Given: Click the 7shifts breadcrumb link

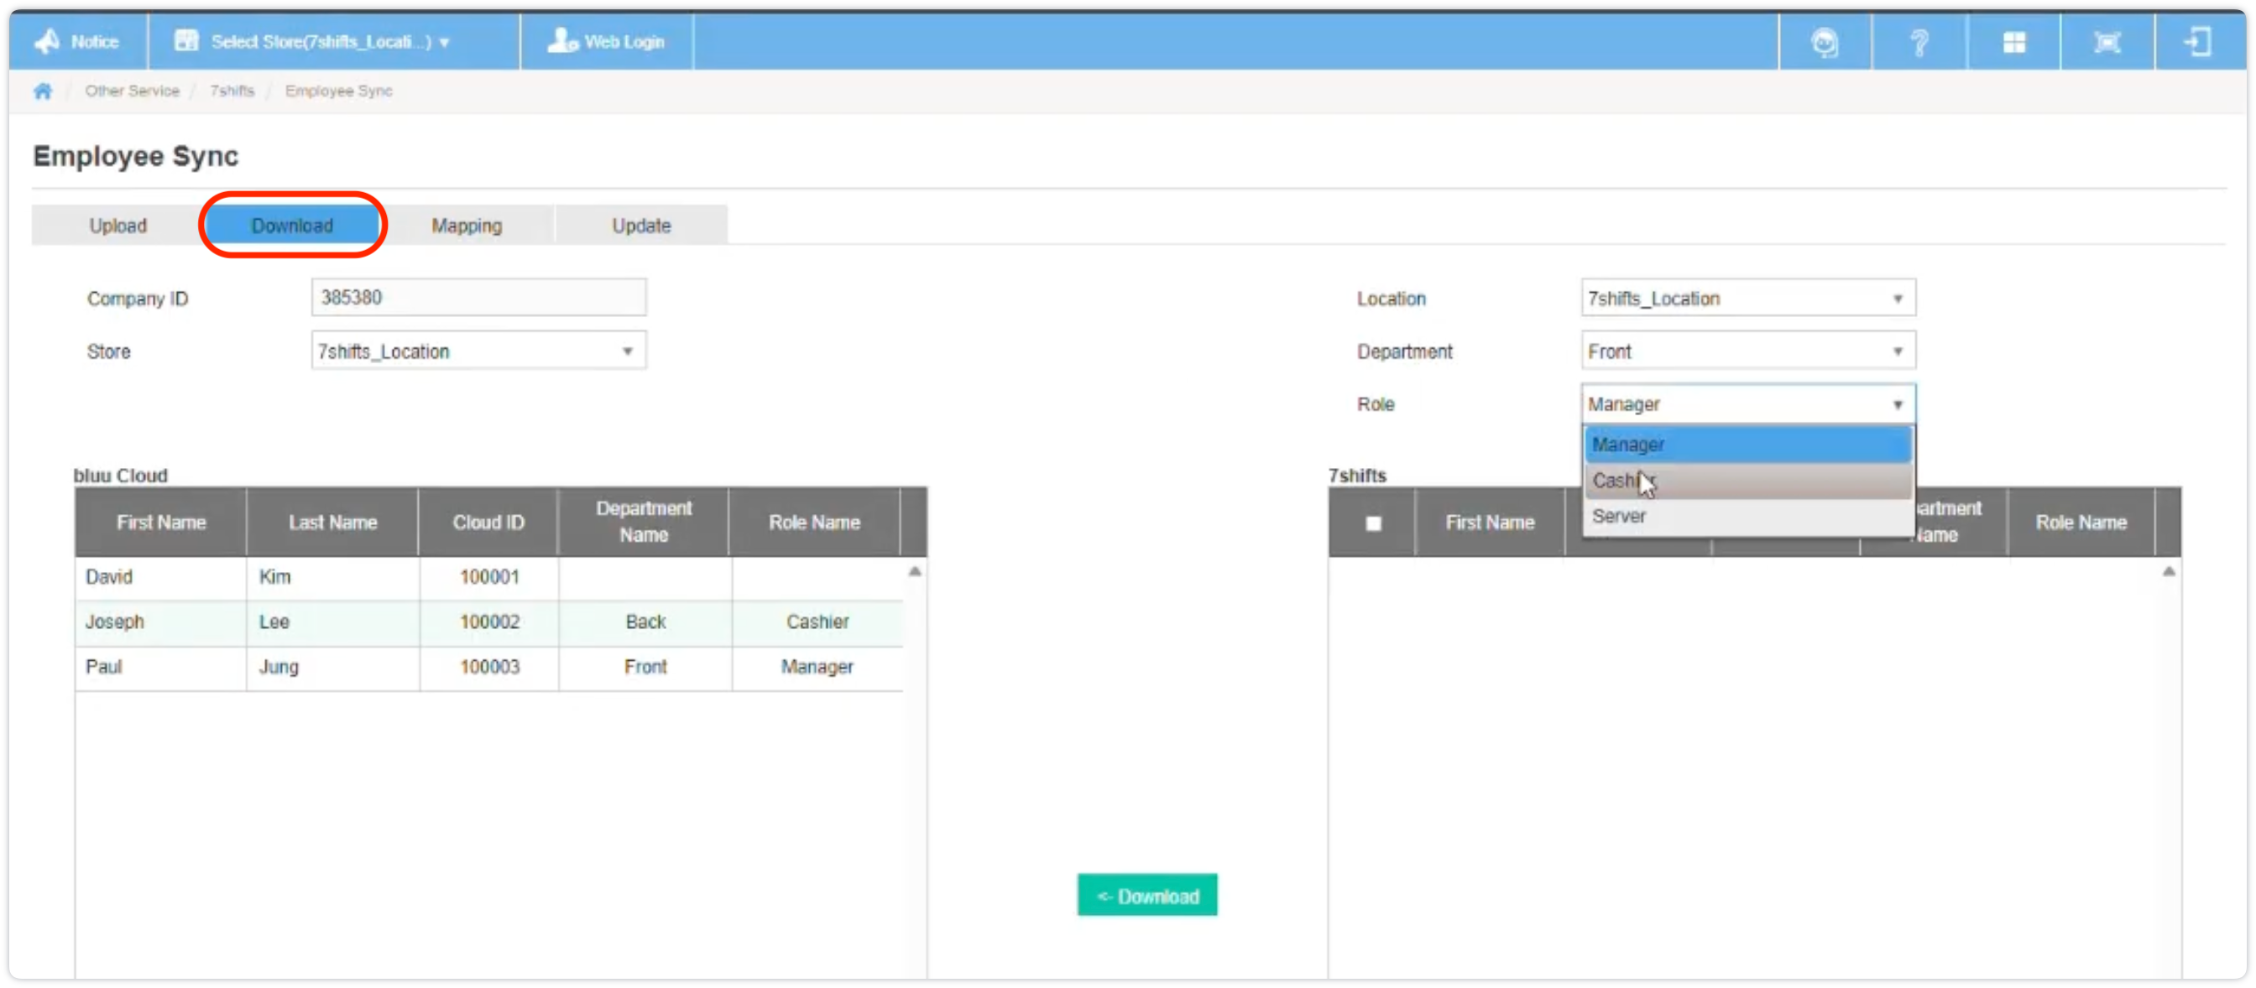Looking at the screenshot, I should pos(232,91).
